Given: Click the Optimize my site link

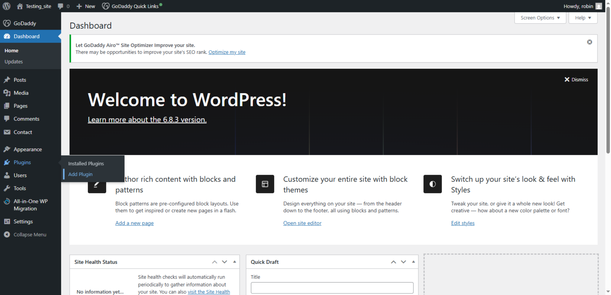Looking at the screenshot, I should 227,52.
